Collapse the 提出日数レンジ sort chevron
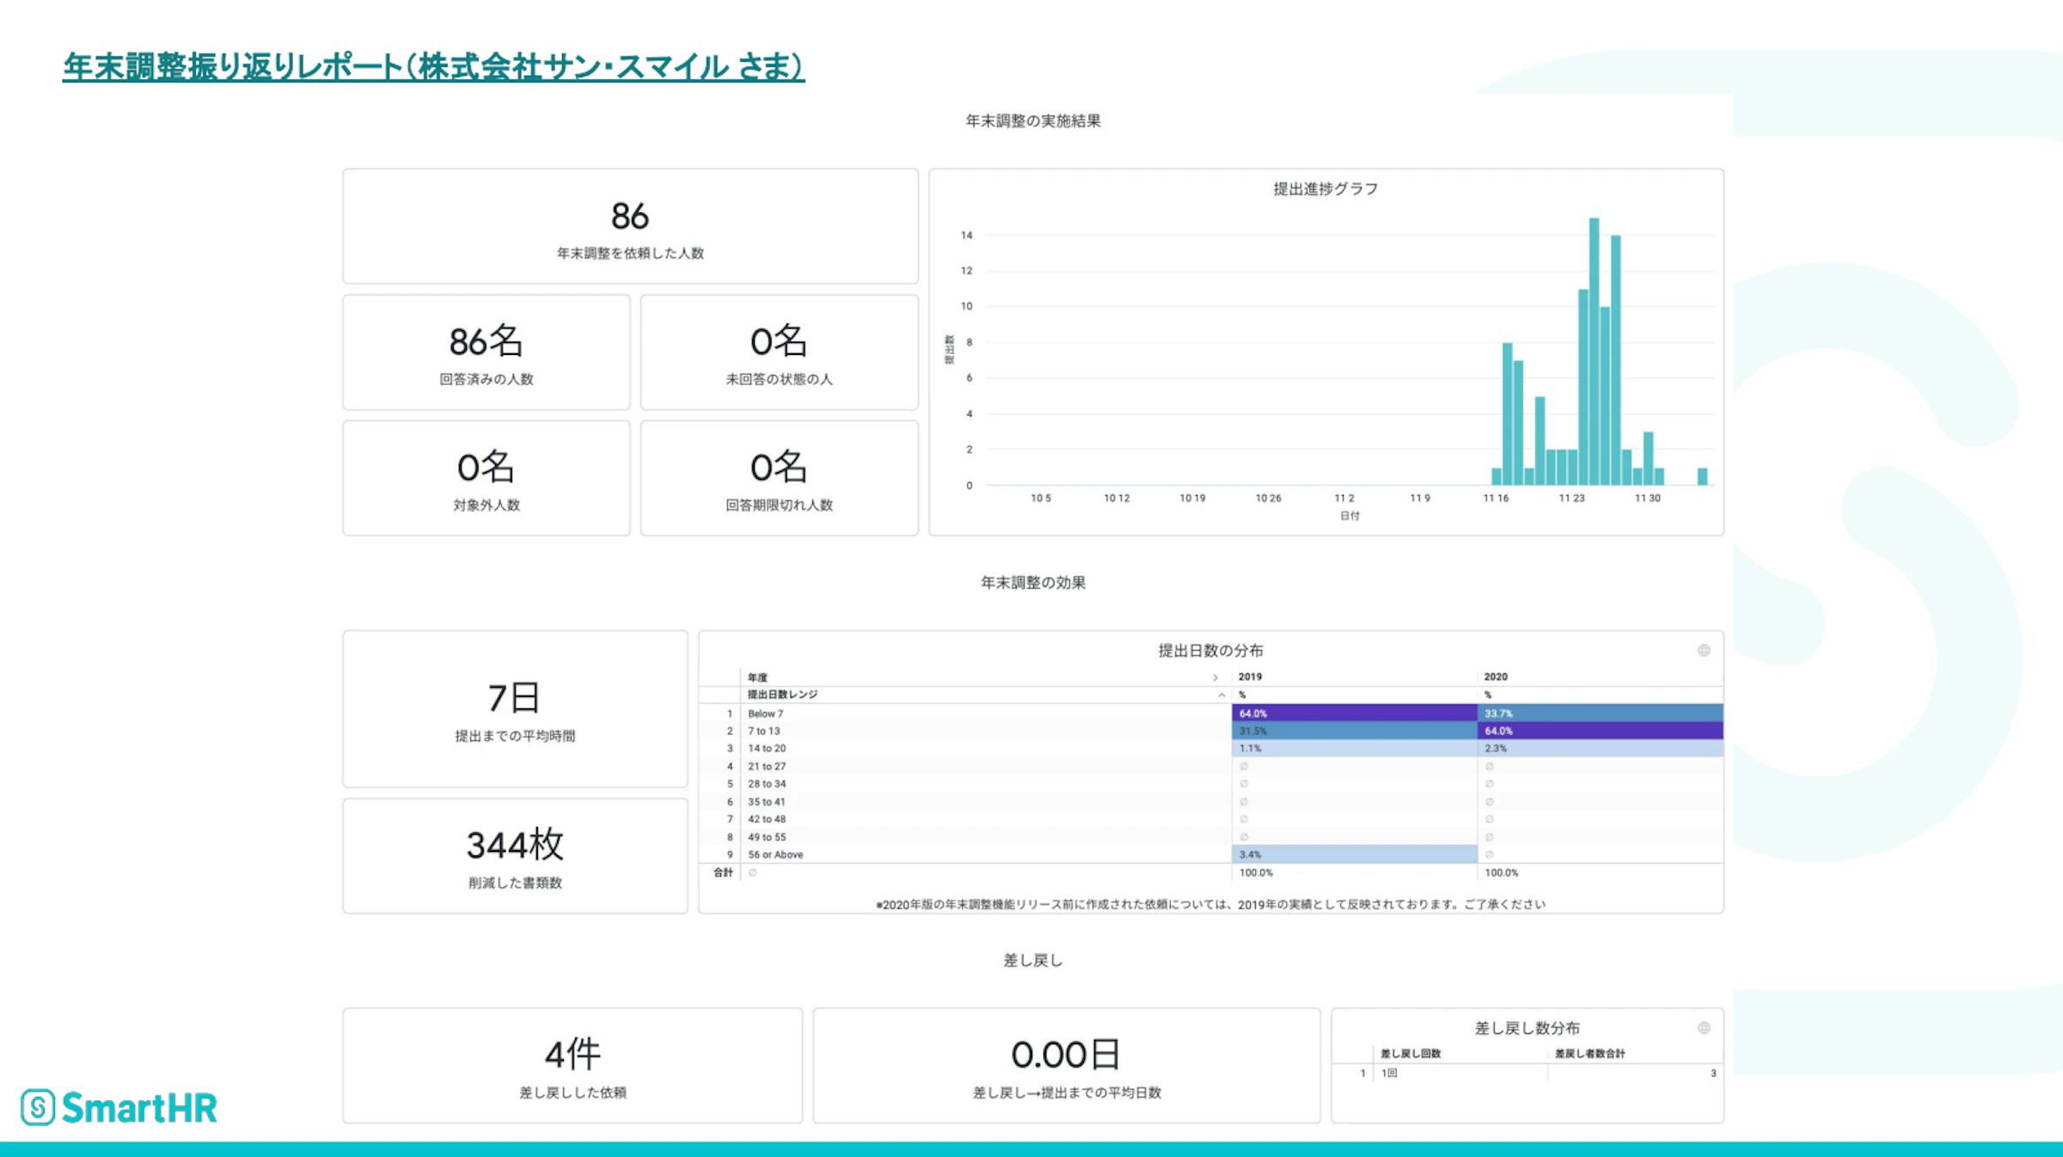The image size is (2063, 1157). tap(1221, 695)
